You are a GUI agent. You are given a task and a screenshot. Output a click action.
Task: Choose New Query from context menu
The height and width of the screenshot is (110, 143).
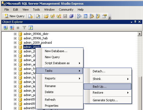59,57
